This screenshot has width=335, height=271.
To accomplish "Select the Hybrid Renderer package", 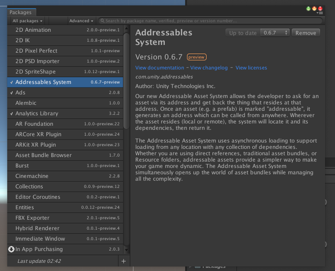I will pos(65,228).
